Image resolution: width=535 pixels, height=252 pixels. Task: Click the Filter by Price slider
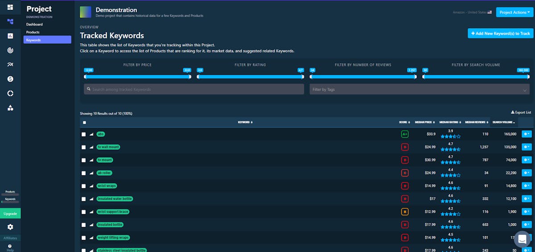137,77
